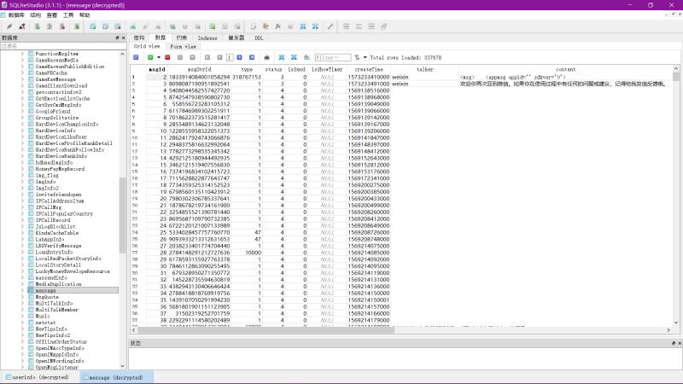The image size is (683, 384).
Task: Click the first row weixin talker cell
Action: click(424, 77)
